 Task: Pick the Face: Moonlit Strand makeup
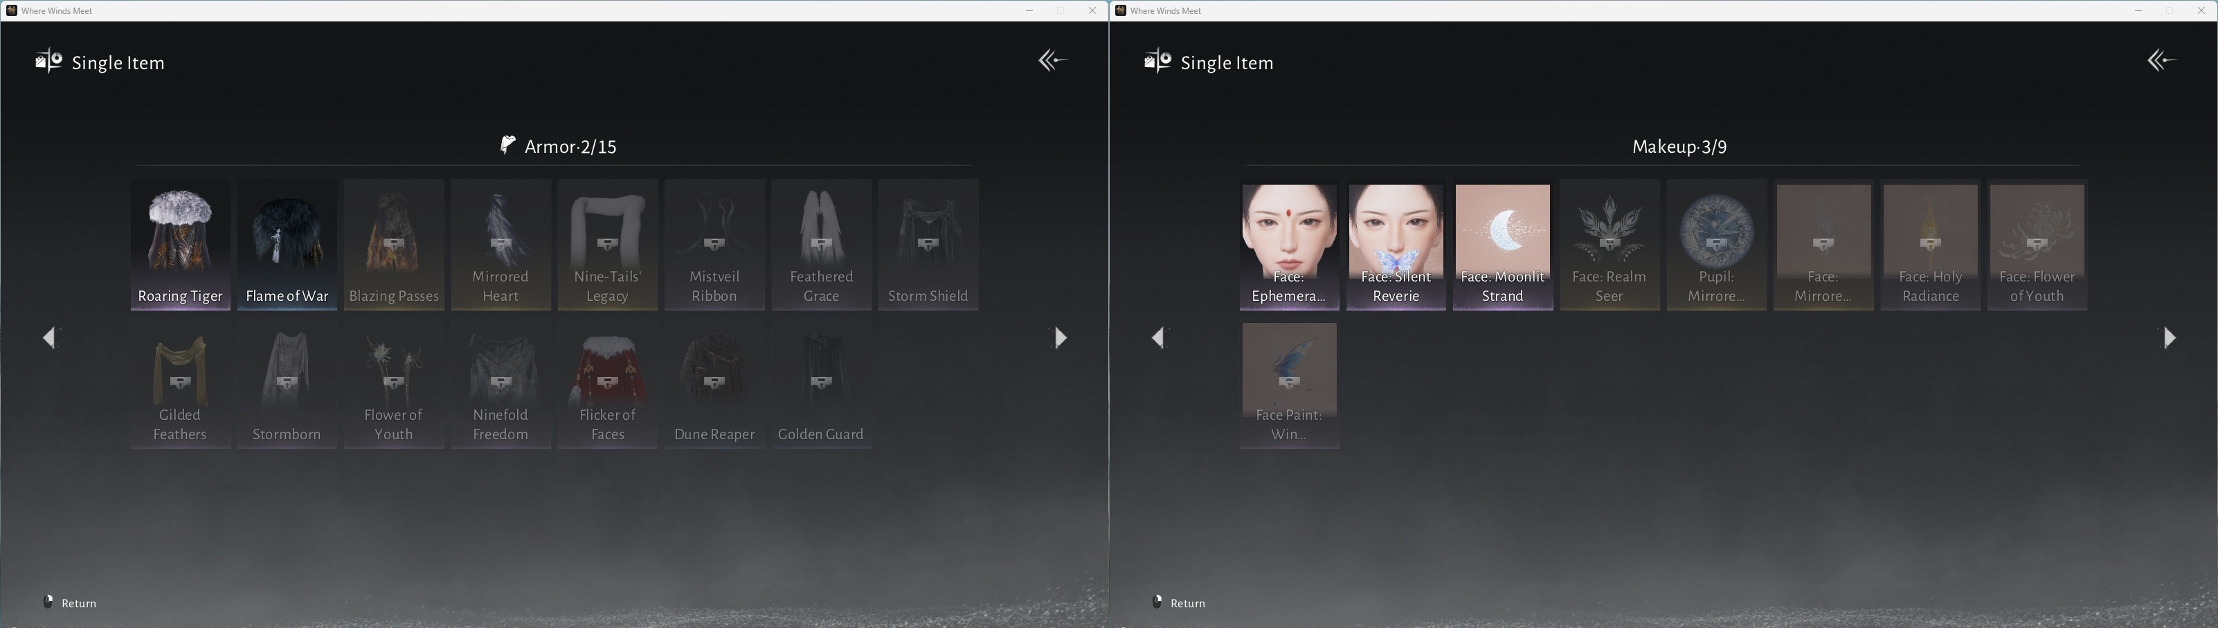click(x=1502, y=245)
